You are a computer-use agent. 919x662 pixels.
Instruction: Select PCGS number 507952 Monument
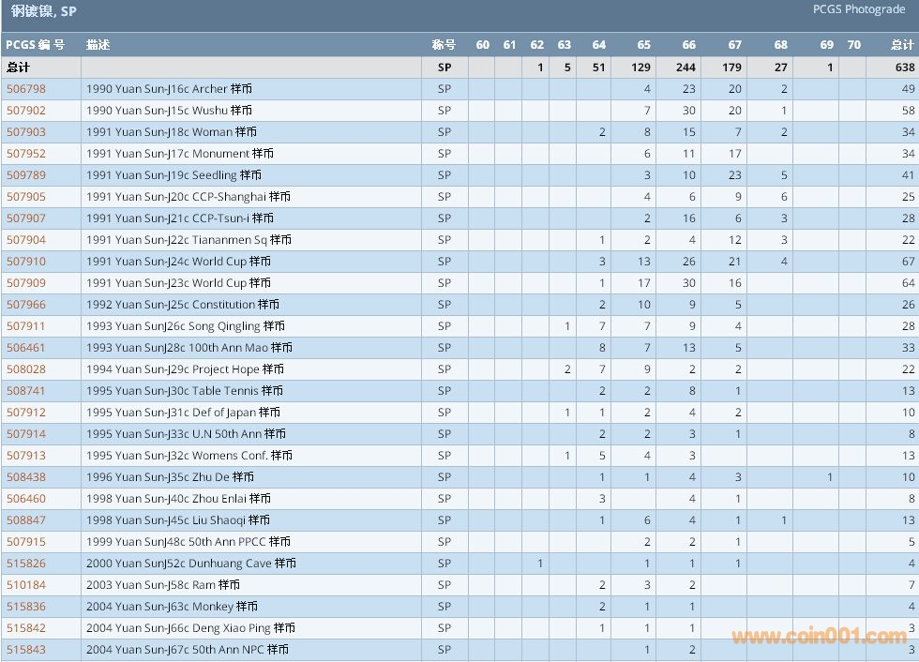26,154
